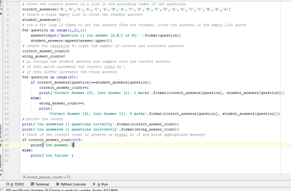The width and height of the screenshot is (291, 191).
Task: Click the Favorites star icon on left strip
Action: pyautogui.click(x=1, y=175)
